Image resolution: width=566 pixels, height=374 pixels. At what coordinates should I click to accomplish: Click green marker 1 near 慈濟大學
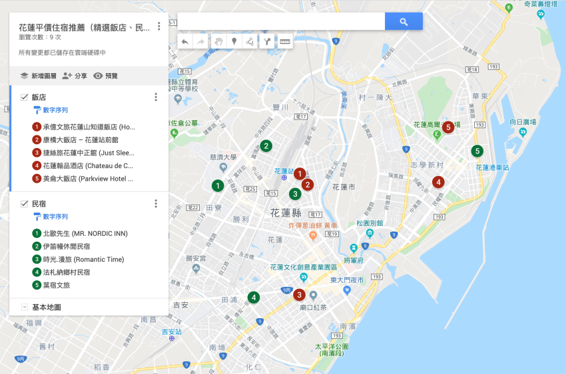tap(218, 186)
